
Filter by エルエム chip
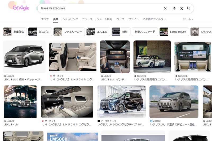tap(98, 32)
